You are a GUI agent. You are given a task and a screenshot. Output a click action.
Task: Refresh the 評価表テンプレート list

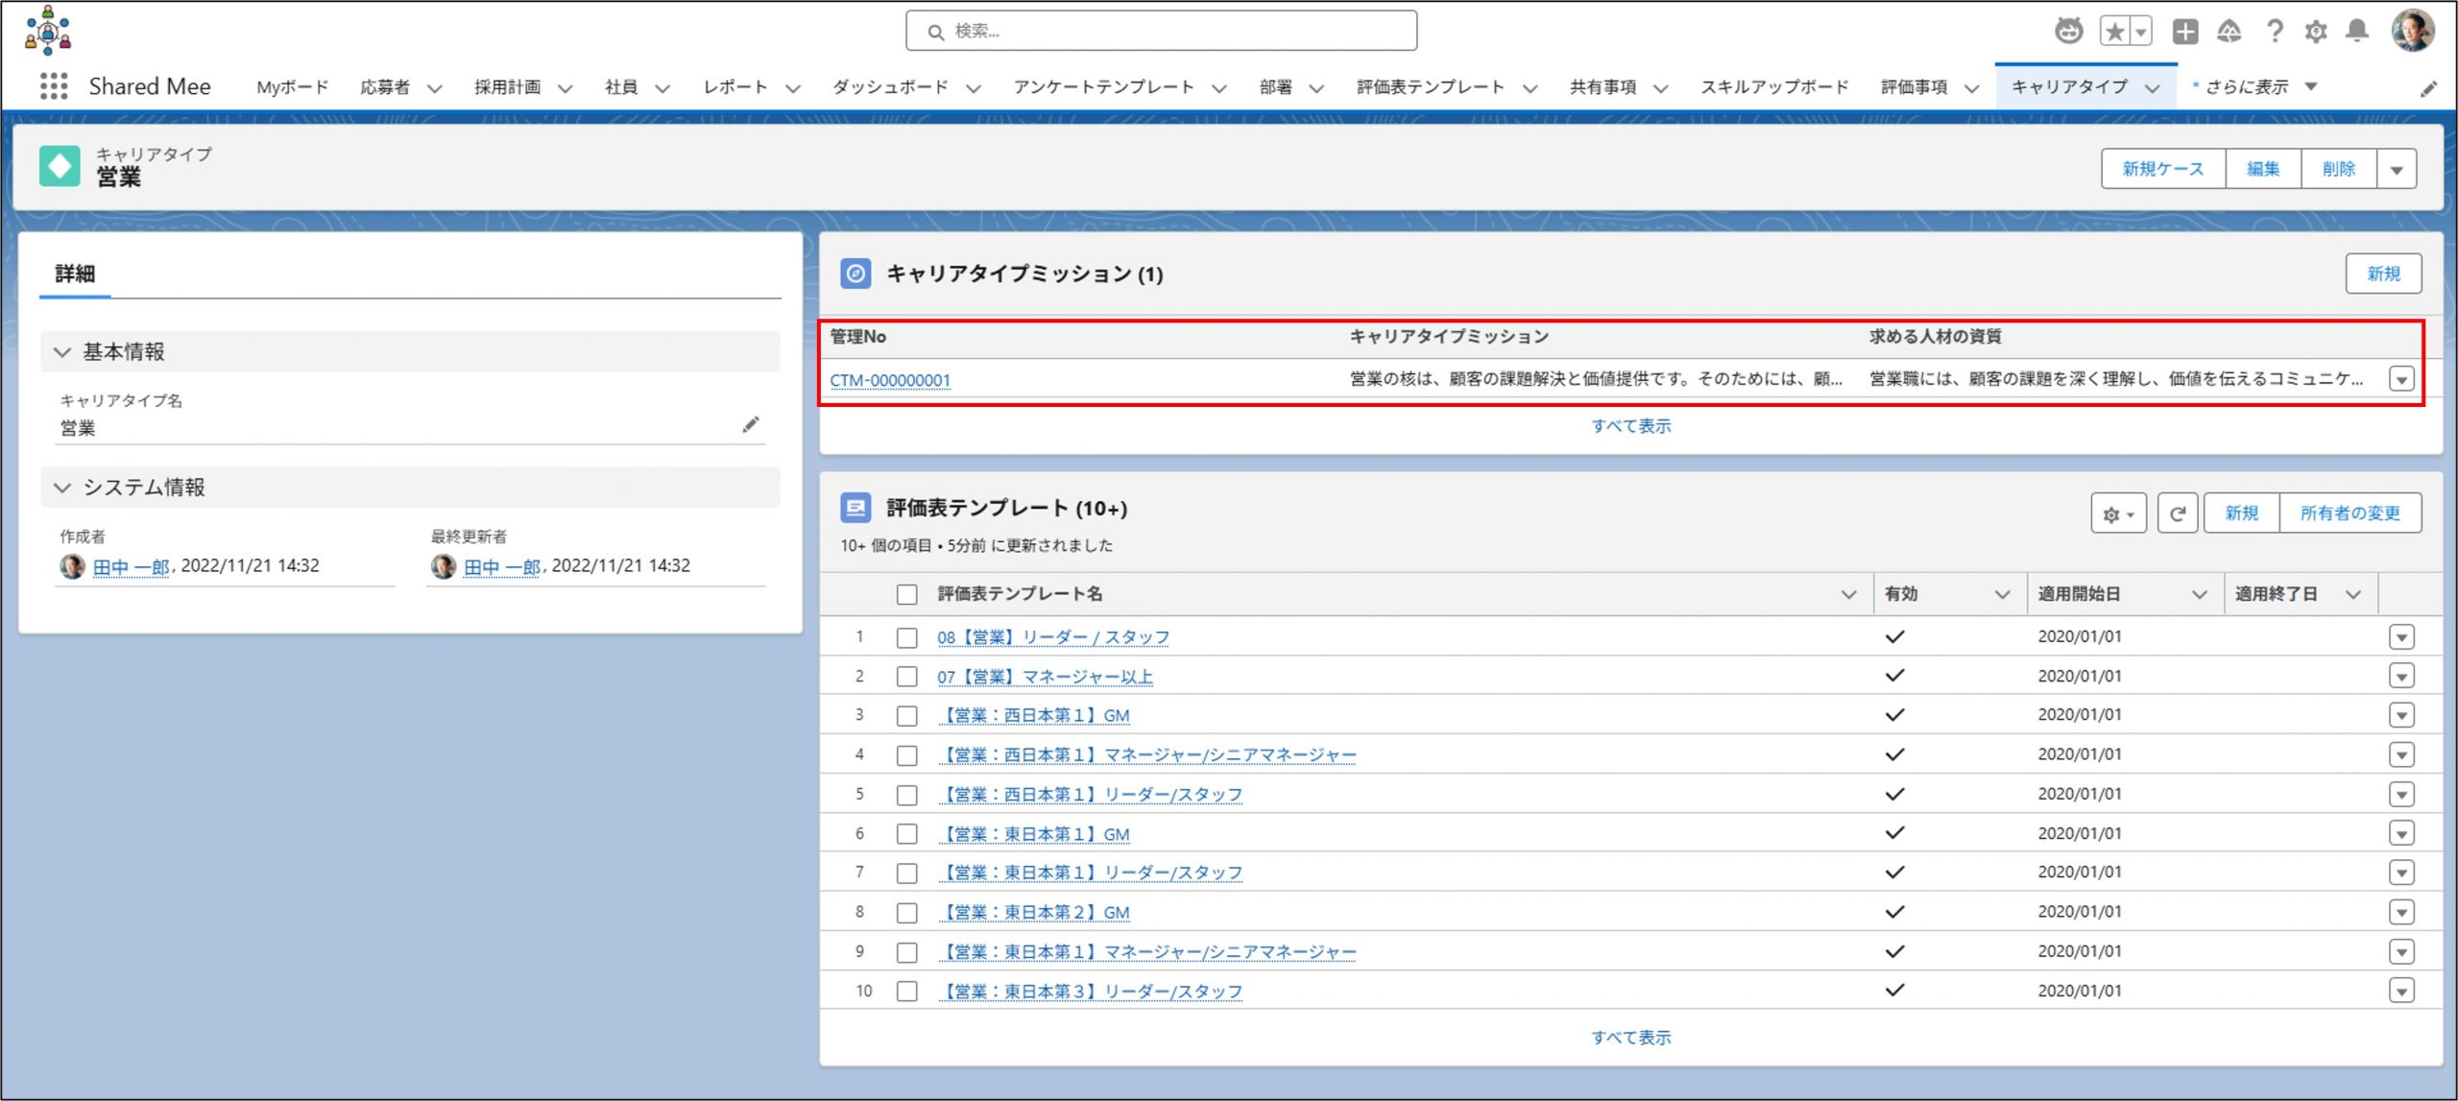point(2177,514)
